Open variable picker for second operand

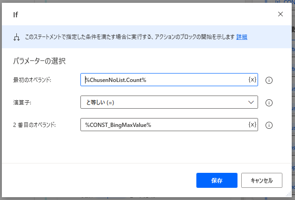(x=252, y=125)
